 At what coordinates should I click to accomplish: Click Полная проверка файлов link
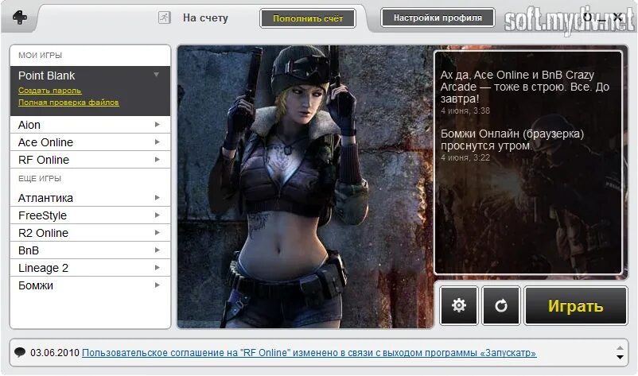[68, 102]
